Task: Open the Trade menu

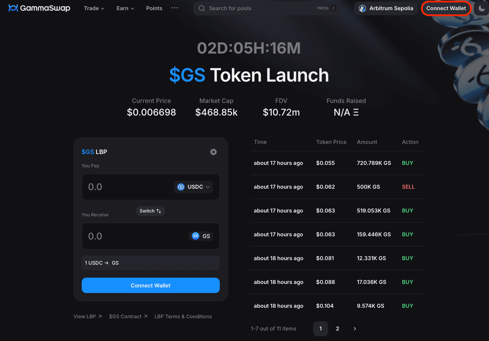Action: click(94, 8)
